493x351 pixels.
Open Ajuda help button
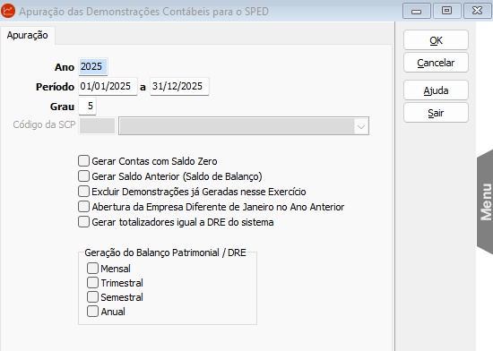tap(436, 90)
